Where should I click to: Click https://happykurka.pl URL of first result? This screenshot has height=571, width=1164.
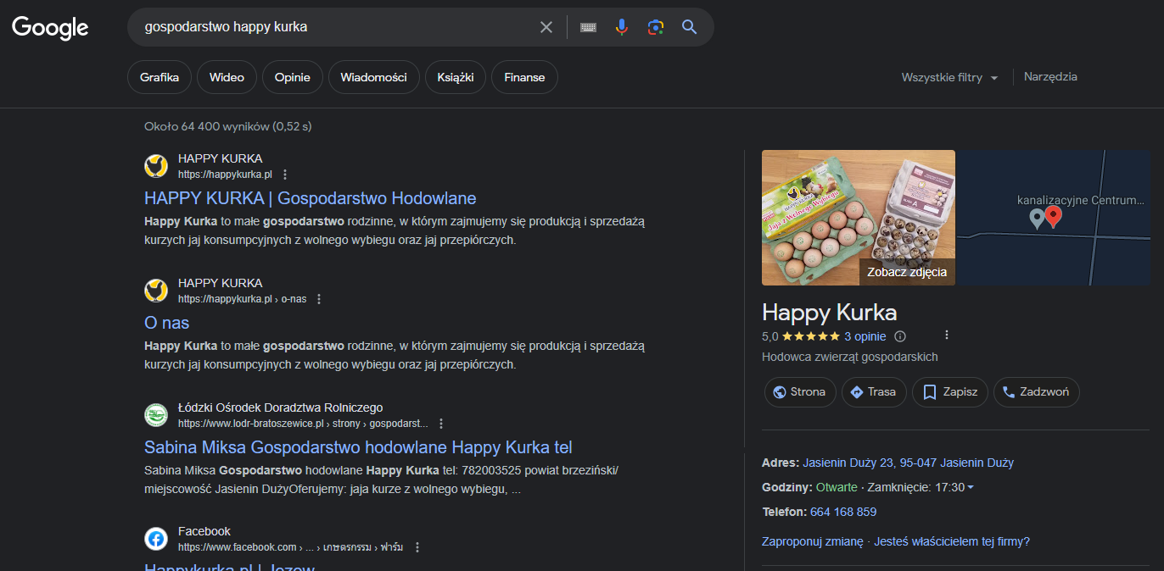click(225, 175)
